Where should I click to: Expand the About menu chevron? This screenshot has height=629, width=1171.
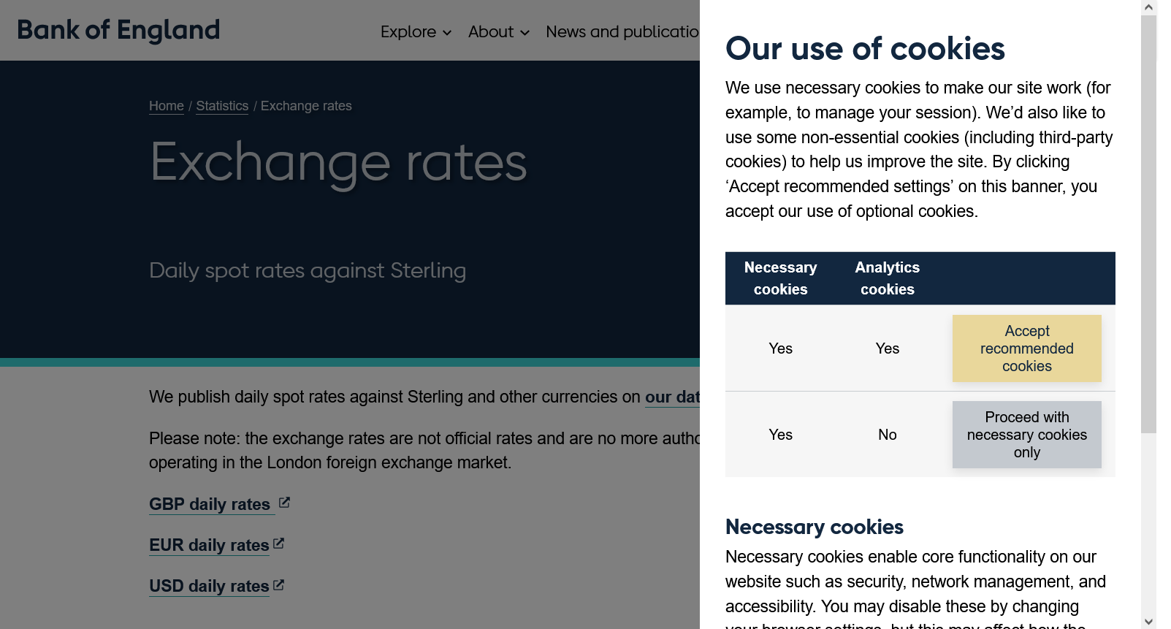click(x=525, y=33)
